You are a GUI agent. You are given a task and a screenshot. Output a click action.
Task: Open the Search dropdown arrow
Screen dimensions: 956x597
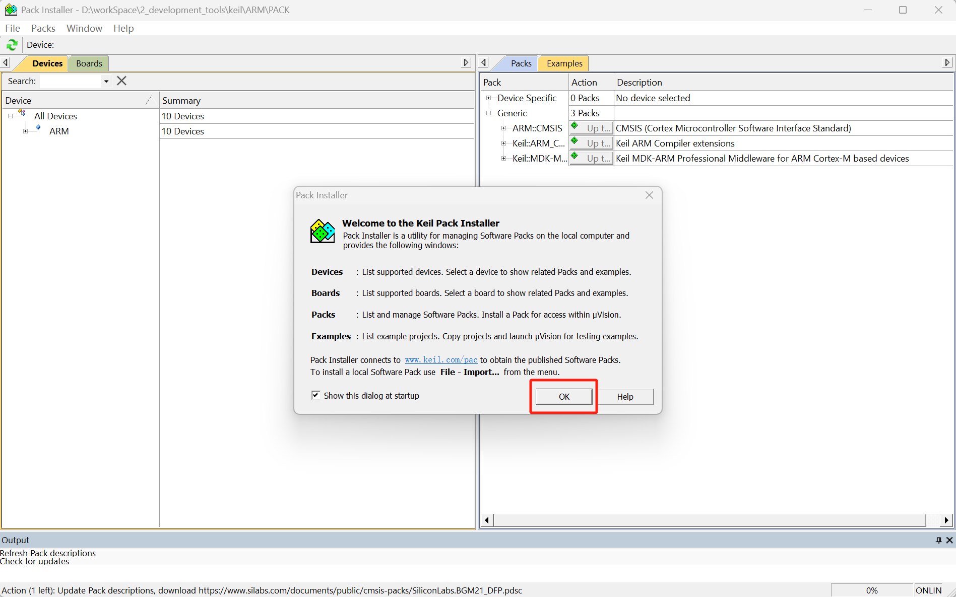click(x=106, y=81)
